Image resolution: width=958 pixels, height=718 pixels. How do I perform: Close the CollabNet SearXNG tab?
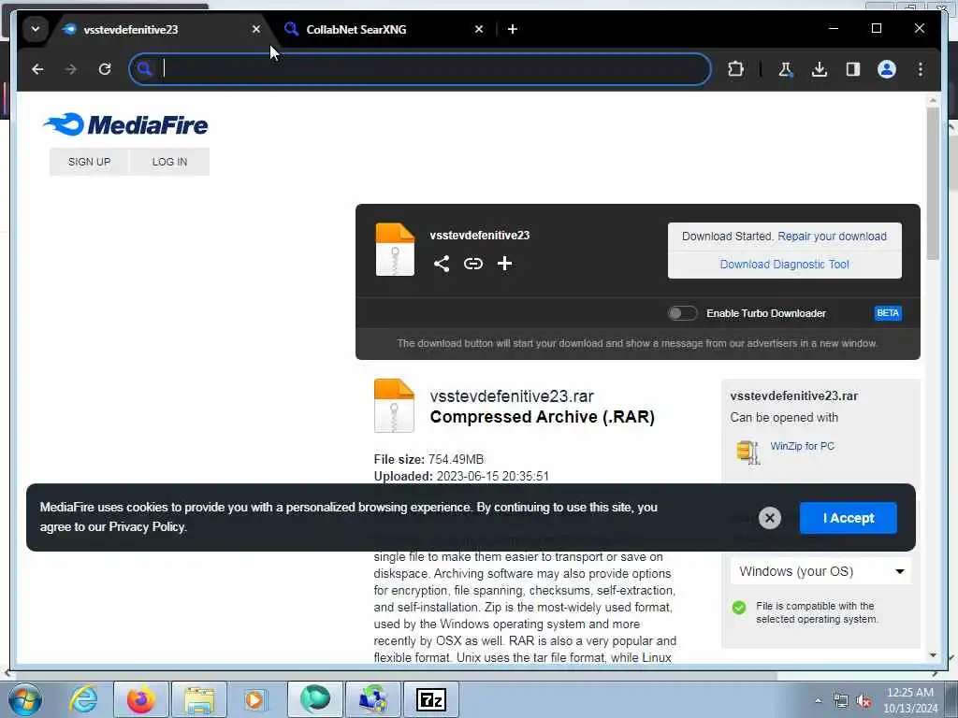[x=479, y=29]
